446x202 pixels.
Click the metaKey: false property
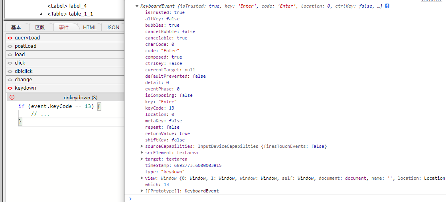pyautogui.click(x=164, y=121)
